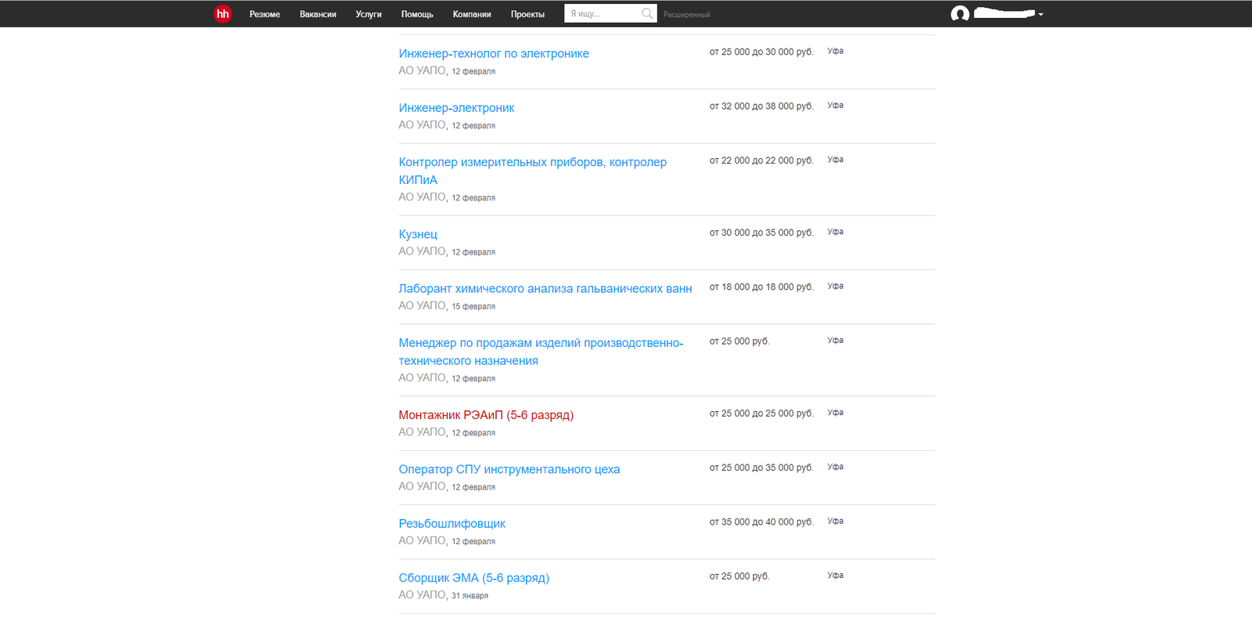This screenshot has height=621, width=1252.
Task: Open vacancy Инженер-технолог по электронике
Action: [x=494, y=53]
